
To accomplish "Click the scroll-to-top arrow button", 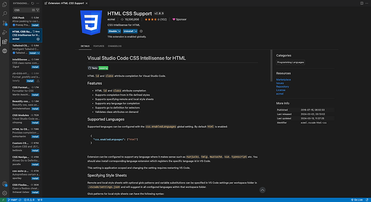I will coord(262,190).
